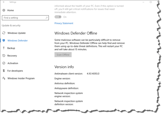
Task: Click the Engine version label
Action: [62, 79]
